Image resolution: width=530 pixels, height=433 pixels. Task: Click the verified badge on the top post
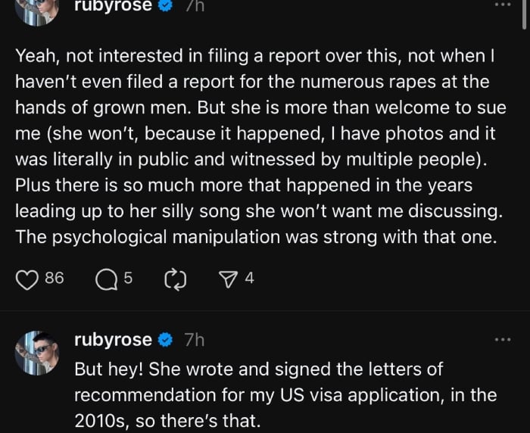[x=166, y=6]
